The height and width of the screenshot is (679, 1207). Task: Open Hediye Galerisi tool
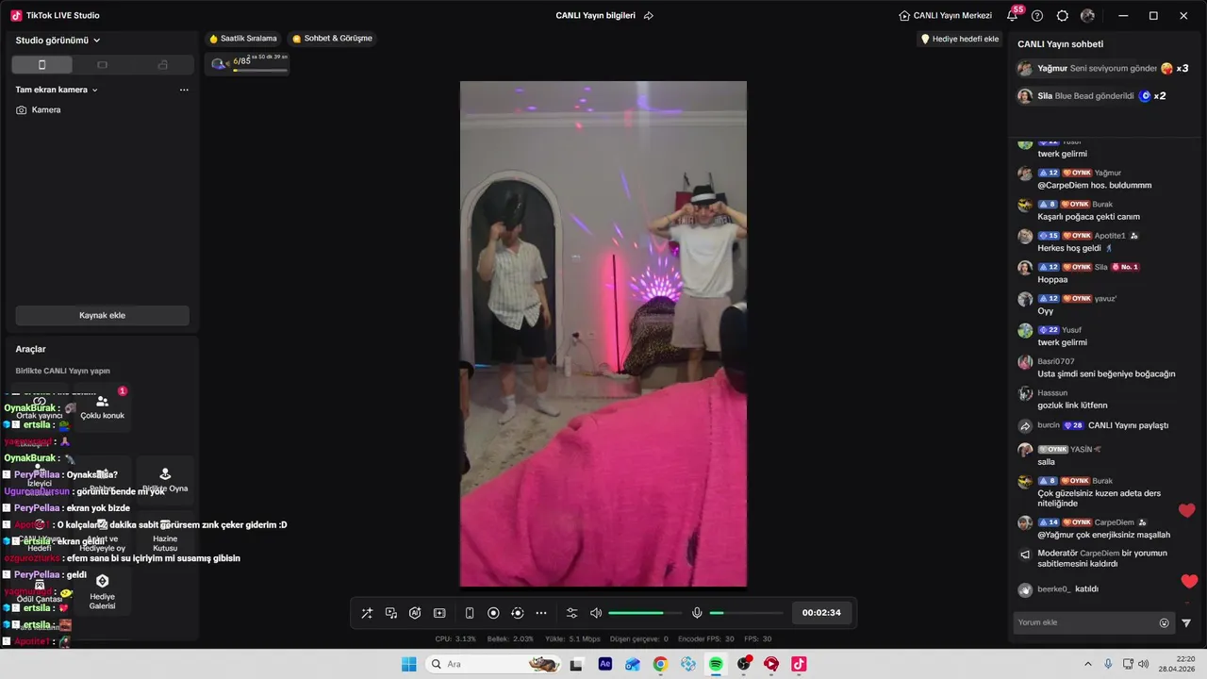coord(102,591)
